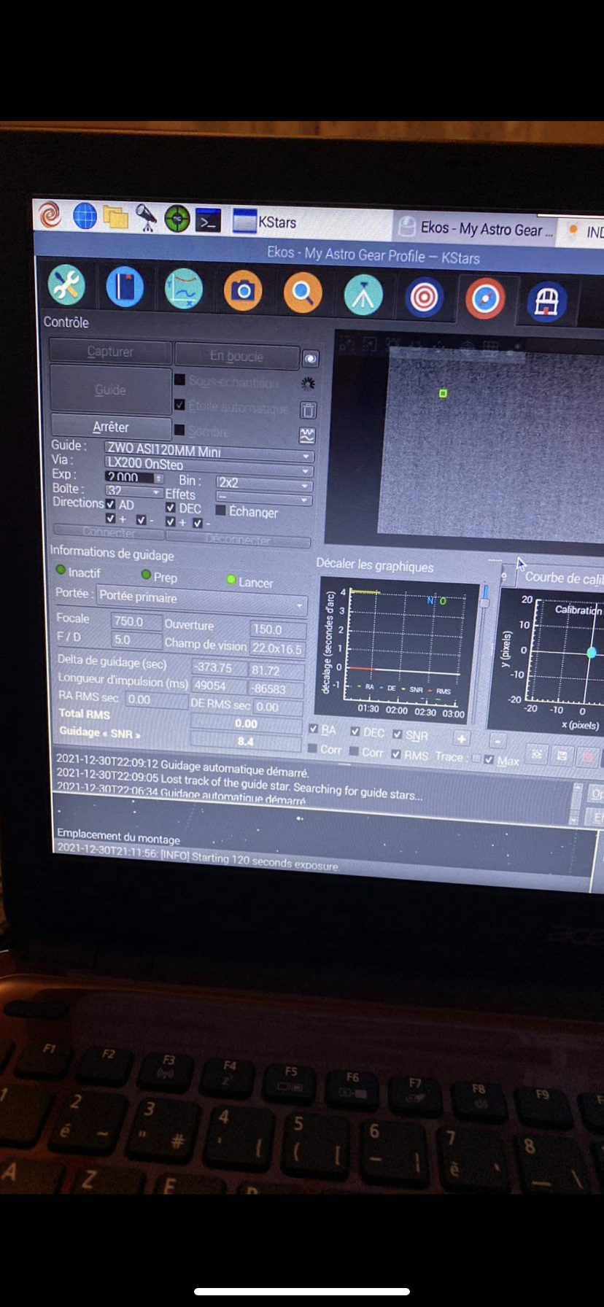This screenshot has width=604, height=1307.
Task: Zoom in drift graph with plus button
Action: point(461,739)
